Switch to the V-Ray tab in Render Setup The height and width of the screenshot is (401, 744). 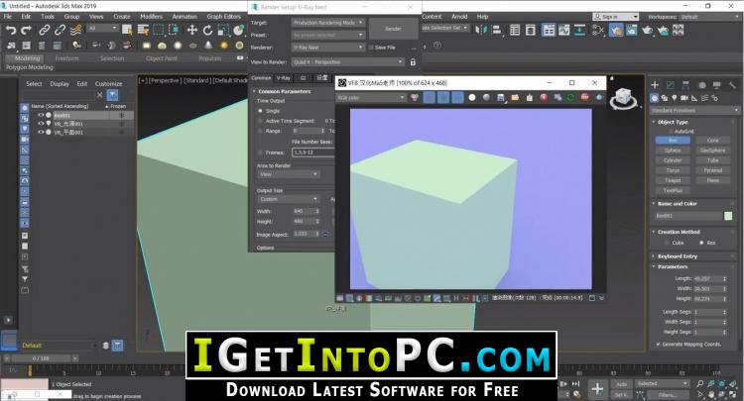284,78
